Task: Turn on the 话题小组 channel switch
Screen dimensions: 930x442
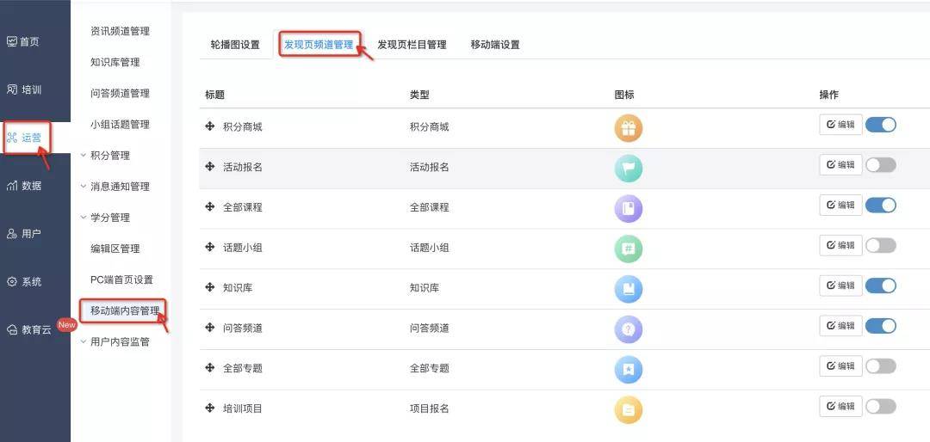Action: tap(880, 245)
